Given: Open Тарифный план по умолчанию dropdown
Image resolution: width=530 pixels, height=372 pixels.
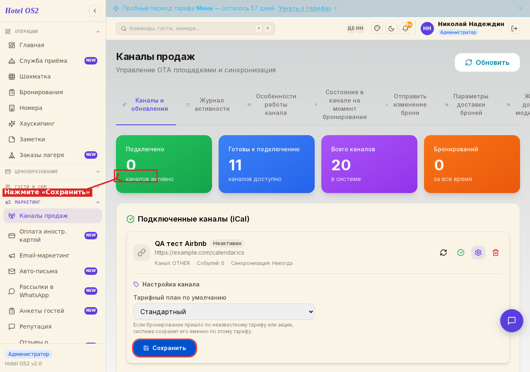Looking at the screenshot, I should pyautogui.click(x=224, y=312).
